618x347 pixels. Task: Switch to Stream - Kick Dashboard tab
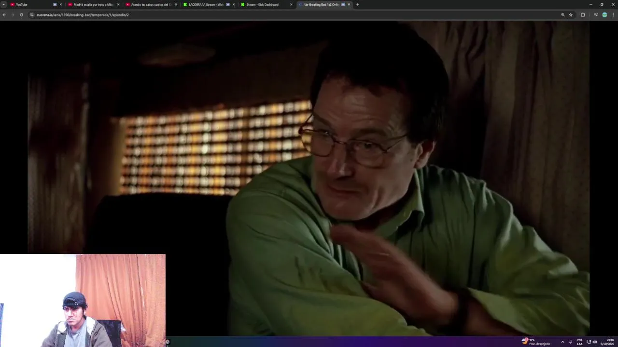[266, 4]
